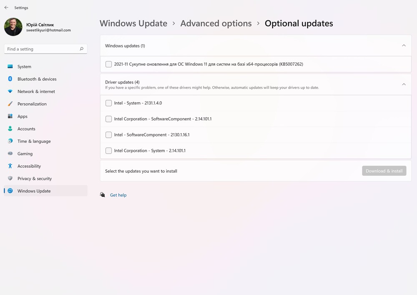The image size is (417, 295).
Task: Open the Accessibility figure icon
Action: 10,166
